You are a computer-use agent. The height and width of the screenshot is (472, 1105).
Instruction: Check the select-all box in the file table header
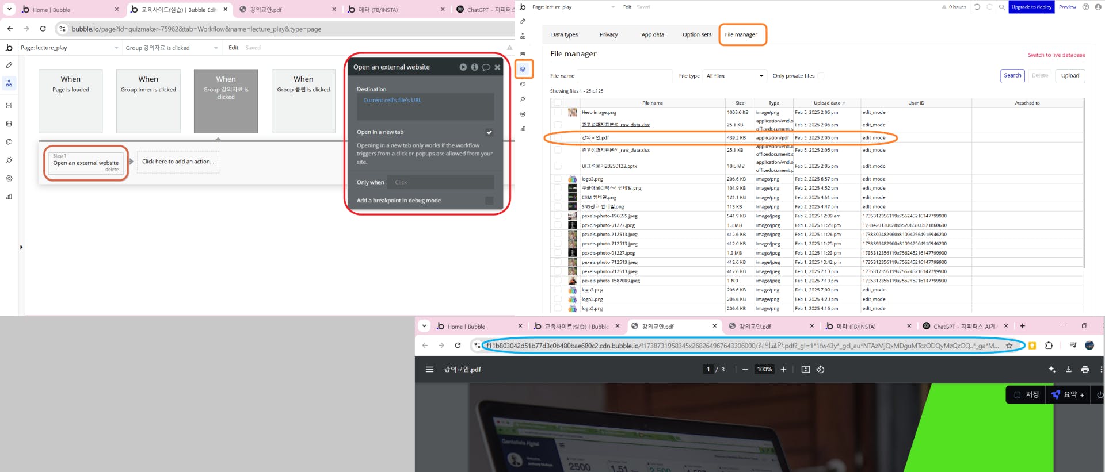pyautogui.click(x=557, y=103)
